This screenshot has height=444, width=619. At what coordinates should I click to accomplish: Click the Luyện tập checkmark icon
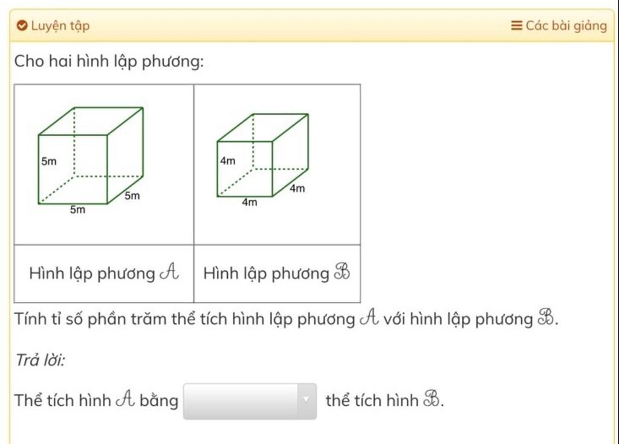point(22,25)
